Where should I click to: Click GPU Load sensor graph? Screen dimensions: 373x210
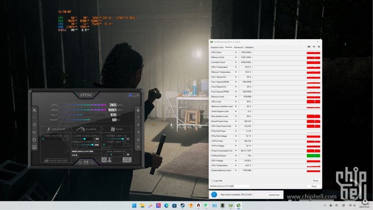[286, 102]
